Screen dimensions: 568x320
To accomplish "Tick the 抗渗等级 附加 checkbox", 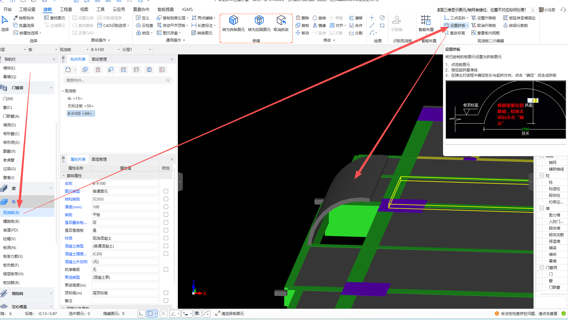I will pyautogui.click(x=166, y=269).
